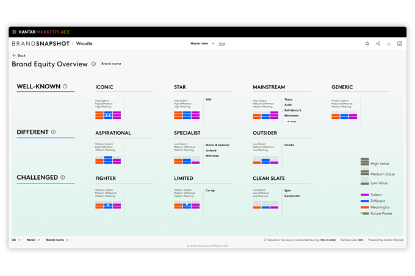This screenshot has width=415, height=276.
Task: Click the info icon beside Different
Action: (x=53, y=132)
